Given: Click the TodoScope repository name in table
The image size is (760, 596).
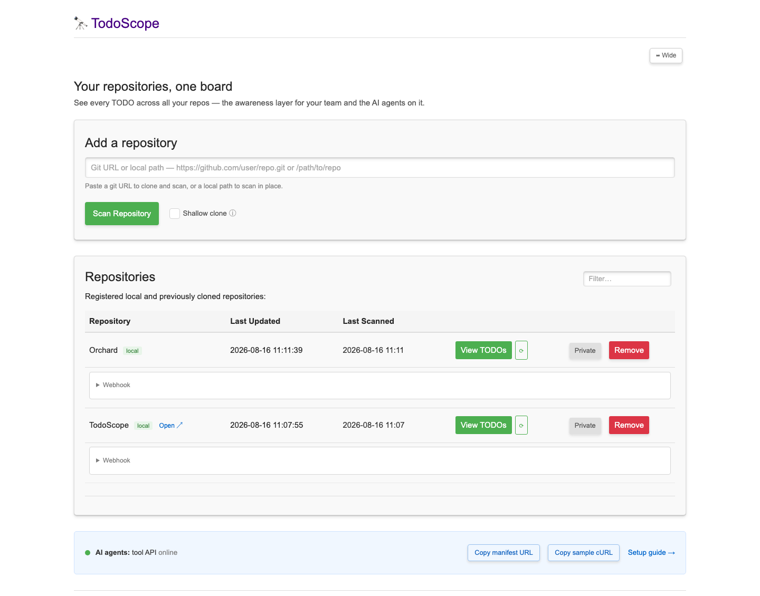Looking at the screenshot, I should 109,425.
